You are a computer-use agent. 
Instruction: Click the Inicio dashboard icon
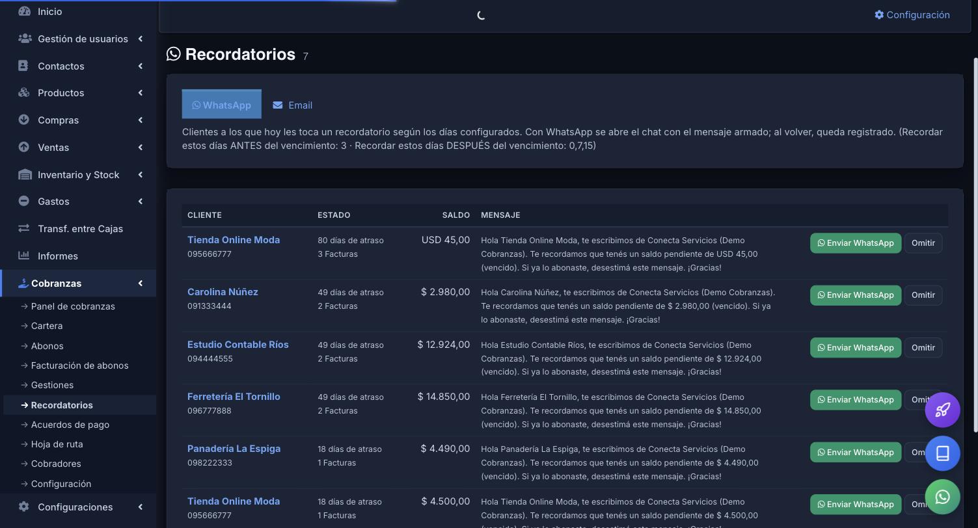pyautogui.click(x=24, y=11)
